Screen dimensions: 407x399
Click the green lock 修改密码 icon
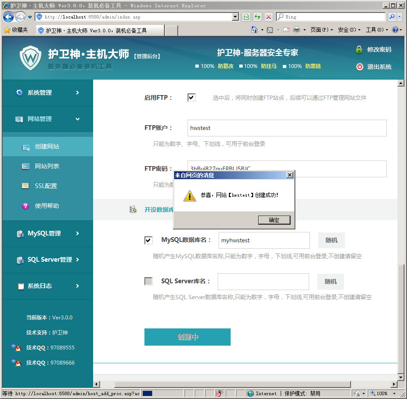tap(359, 49)
